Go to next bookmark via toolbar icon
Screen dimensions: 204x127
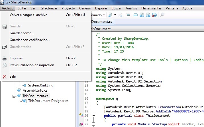pos(148,15)
